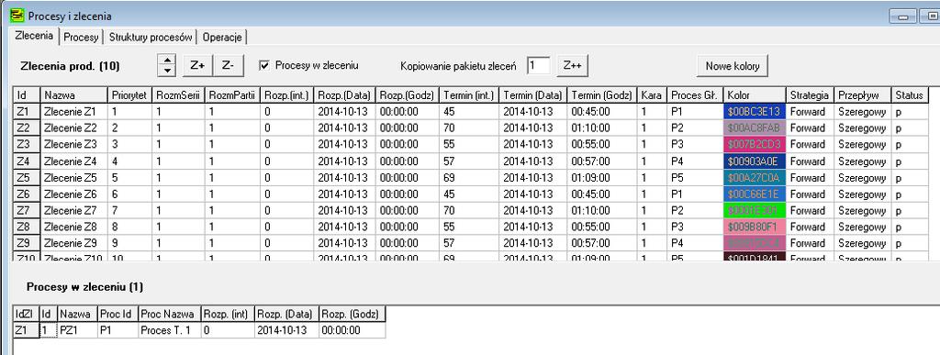Select color swatch $00AC8FAB for Z2
The width and height of the screenshot is (940, 355).
pos(755,128)
